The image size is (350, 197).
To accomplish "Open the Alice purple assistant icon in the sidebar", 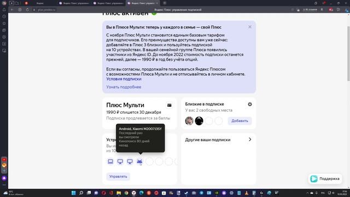I will pyautogui.click(x=4, y=178).
